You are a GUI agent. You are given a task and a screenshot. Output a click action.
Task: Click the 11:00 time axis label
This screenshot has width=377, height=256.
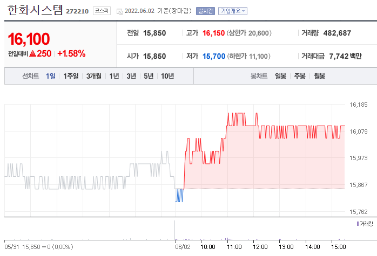pos(234,247)
